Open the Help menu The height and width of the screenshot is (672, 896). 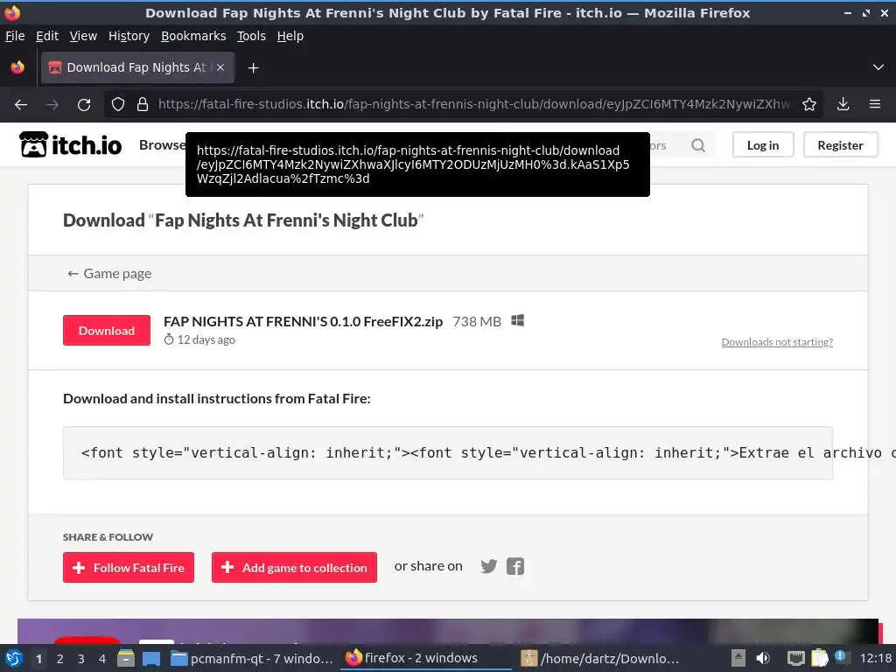[x=290, y=36]
